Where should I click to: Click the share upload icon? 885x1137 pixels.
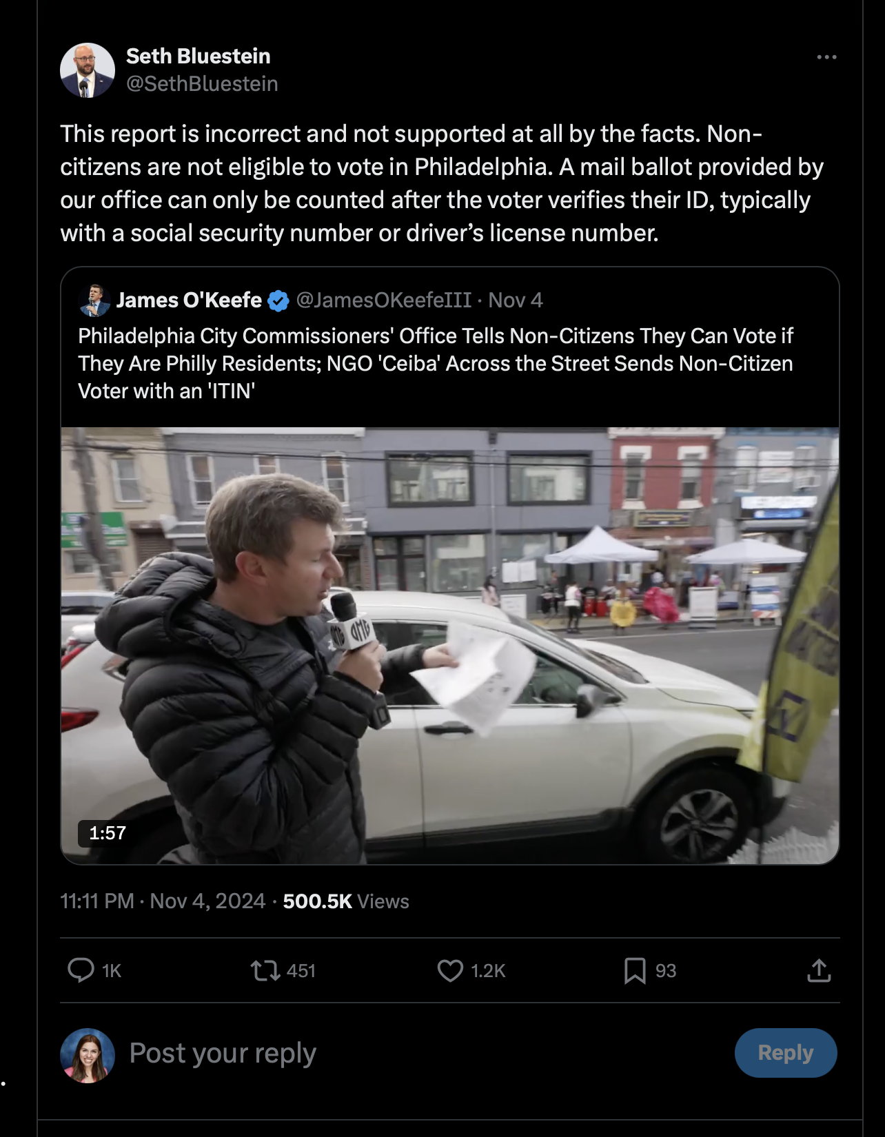point(819,971)
